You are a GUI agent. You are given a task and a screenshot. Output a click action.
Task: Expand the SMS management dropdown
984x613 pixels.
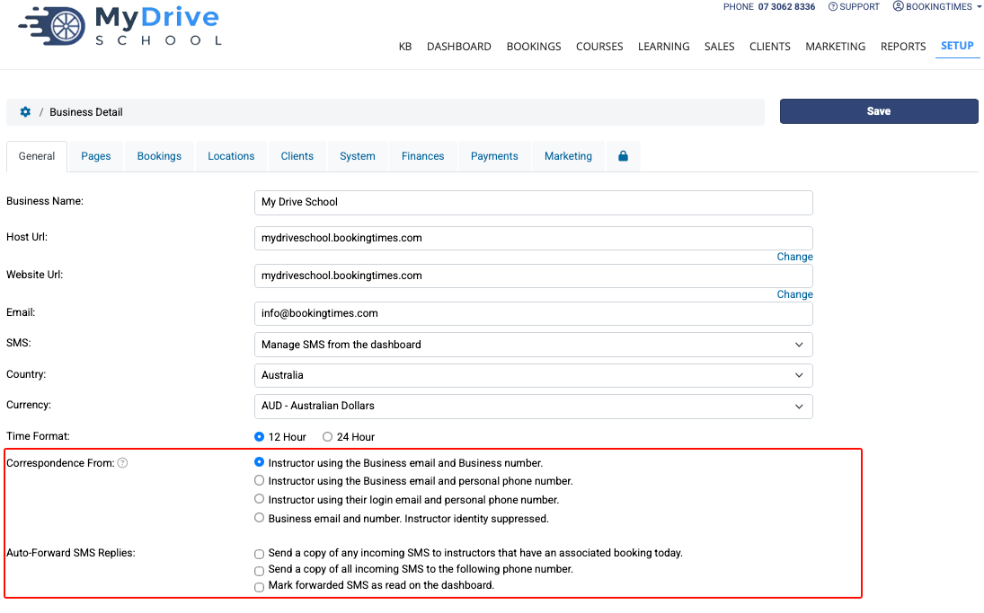(x=534, y=345)
